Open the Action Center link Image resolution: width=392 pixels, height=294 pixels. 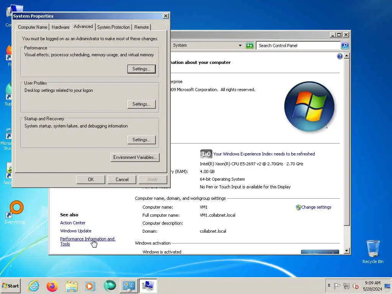click(x=73, y=223)
